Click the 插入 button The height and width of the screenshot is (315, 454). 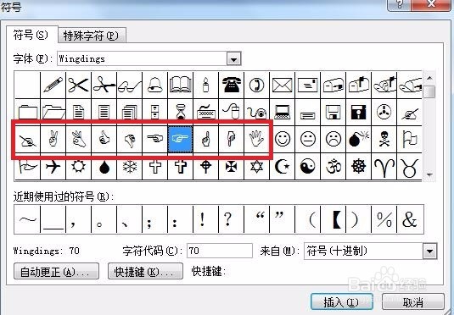(342, 302)
